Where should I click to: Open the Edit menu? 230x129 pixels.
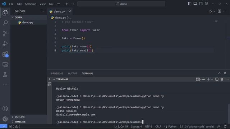click(x=19, y=4)
